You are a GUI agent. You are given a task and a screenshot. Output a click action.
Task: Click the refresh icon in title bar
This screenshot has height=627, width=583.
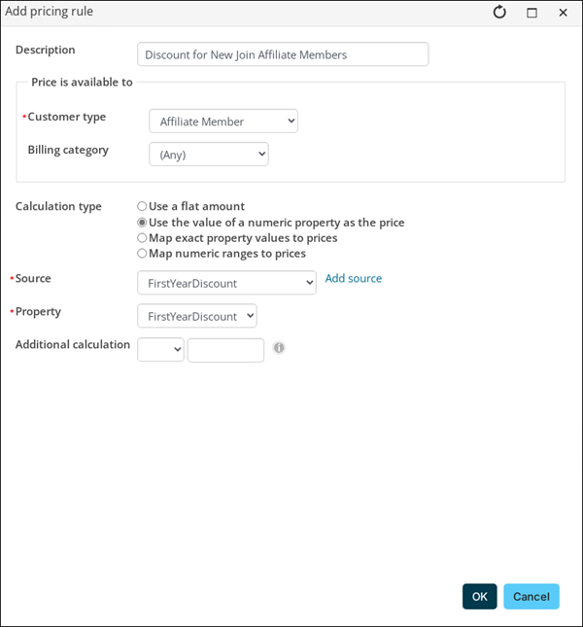[500, 13]
